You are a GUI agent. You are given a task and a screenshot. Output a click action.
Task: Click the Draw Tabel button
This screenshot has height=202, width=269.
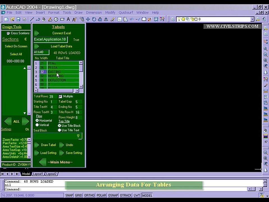pos(45,145)
